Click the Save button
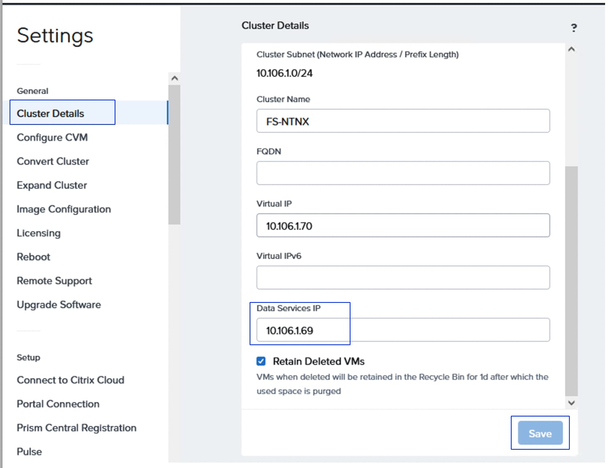The image size is (608, 468). click(x=540, y=433)
